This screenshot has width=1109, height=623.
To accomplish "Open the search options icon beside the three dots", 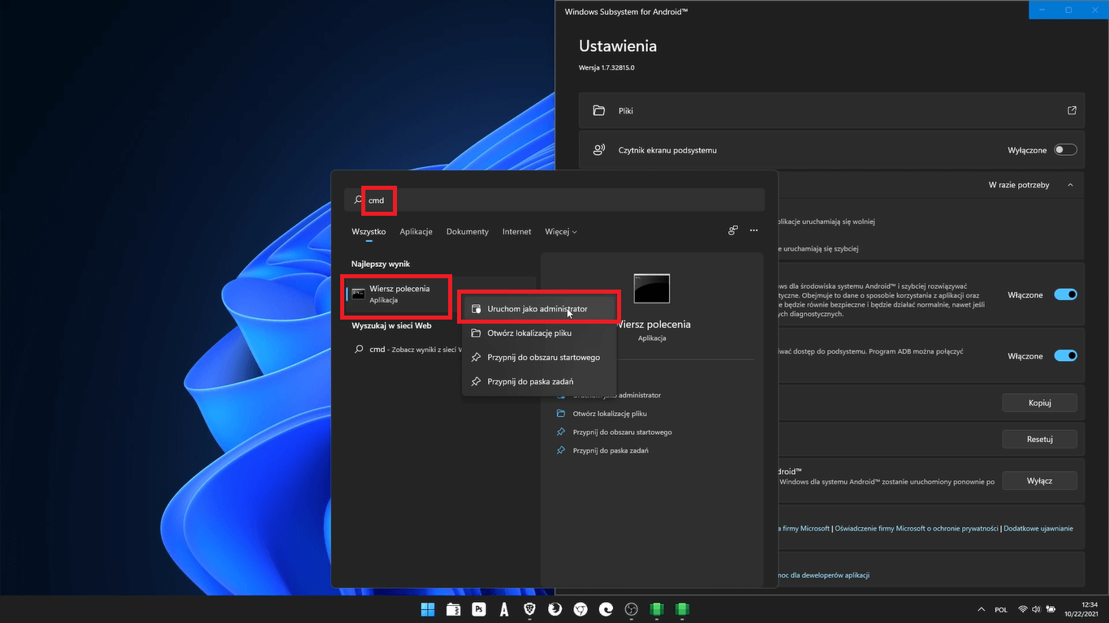I will point(733,231).
